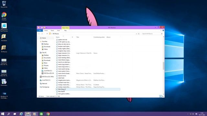Sort by the Album column header

click(x=108, y=37)
